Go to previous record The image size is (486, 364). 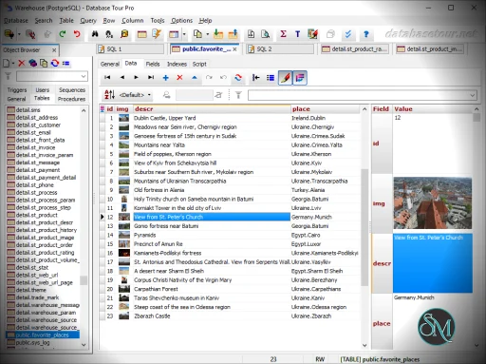122,77
